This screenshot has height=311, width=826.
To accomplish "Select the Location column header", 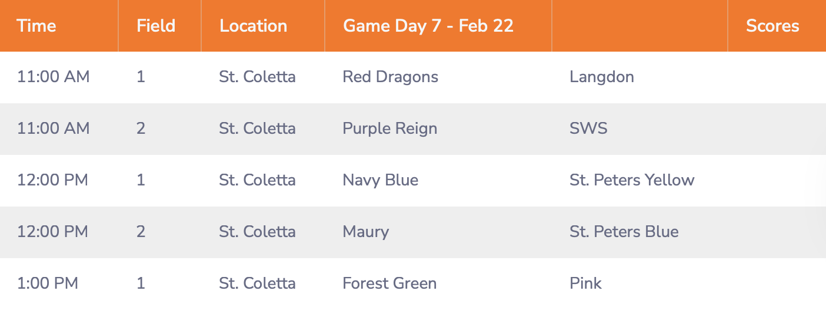I will 253,26.
